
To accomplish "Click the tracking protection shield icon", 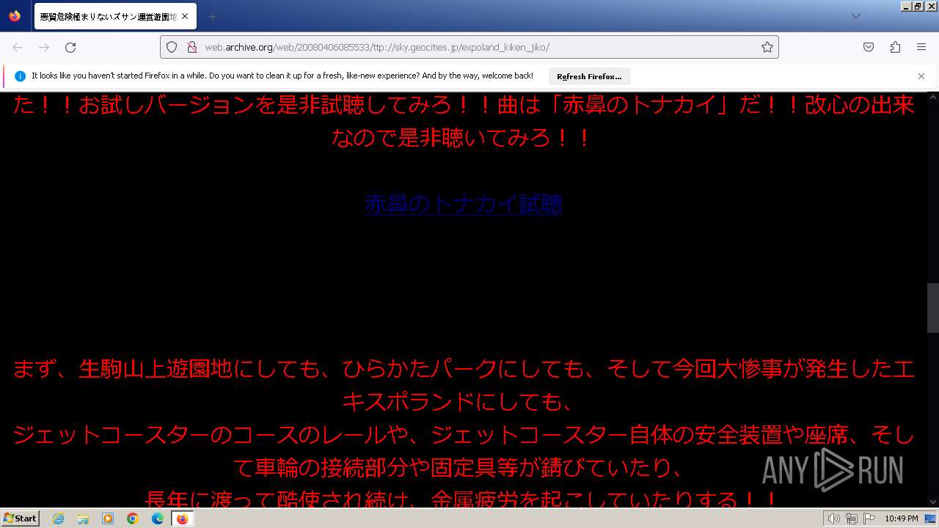I will 172,47.
